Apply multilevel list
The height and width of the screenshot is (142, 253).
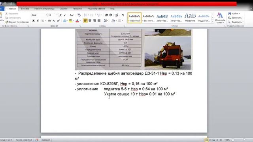(99, 15)
